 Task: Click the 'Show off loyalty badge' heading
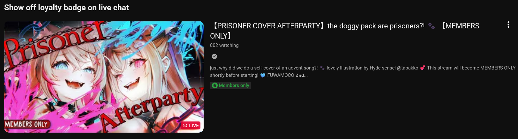point(66,7)
